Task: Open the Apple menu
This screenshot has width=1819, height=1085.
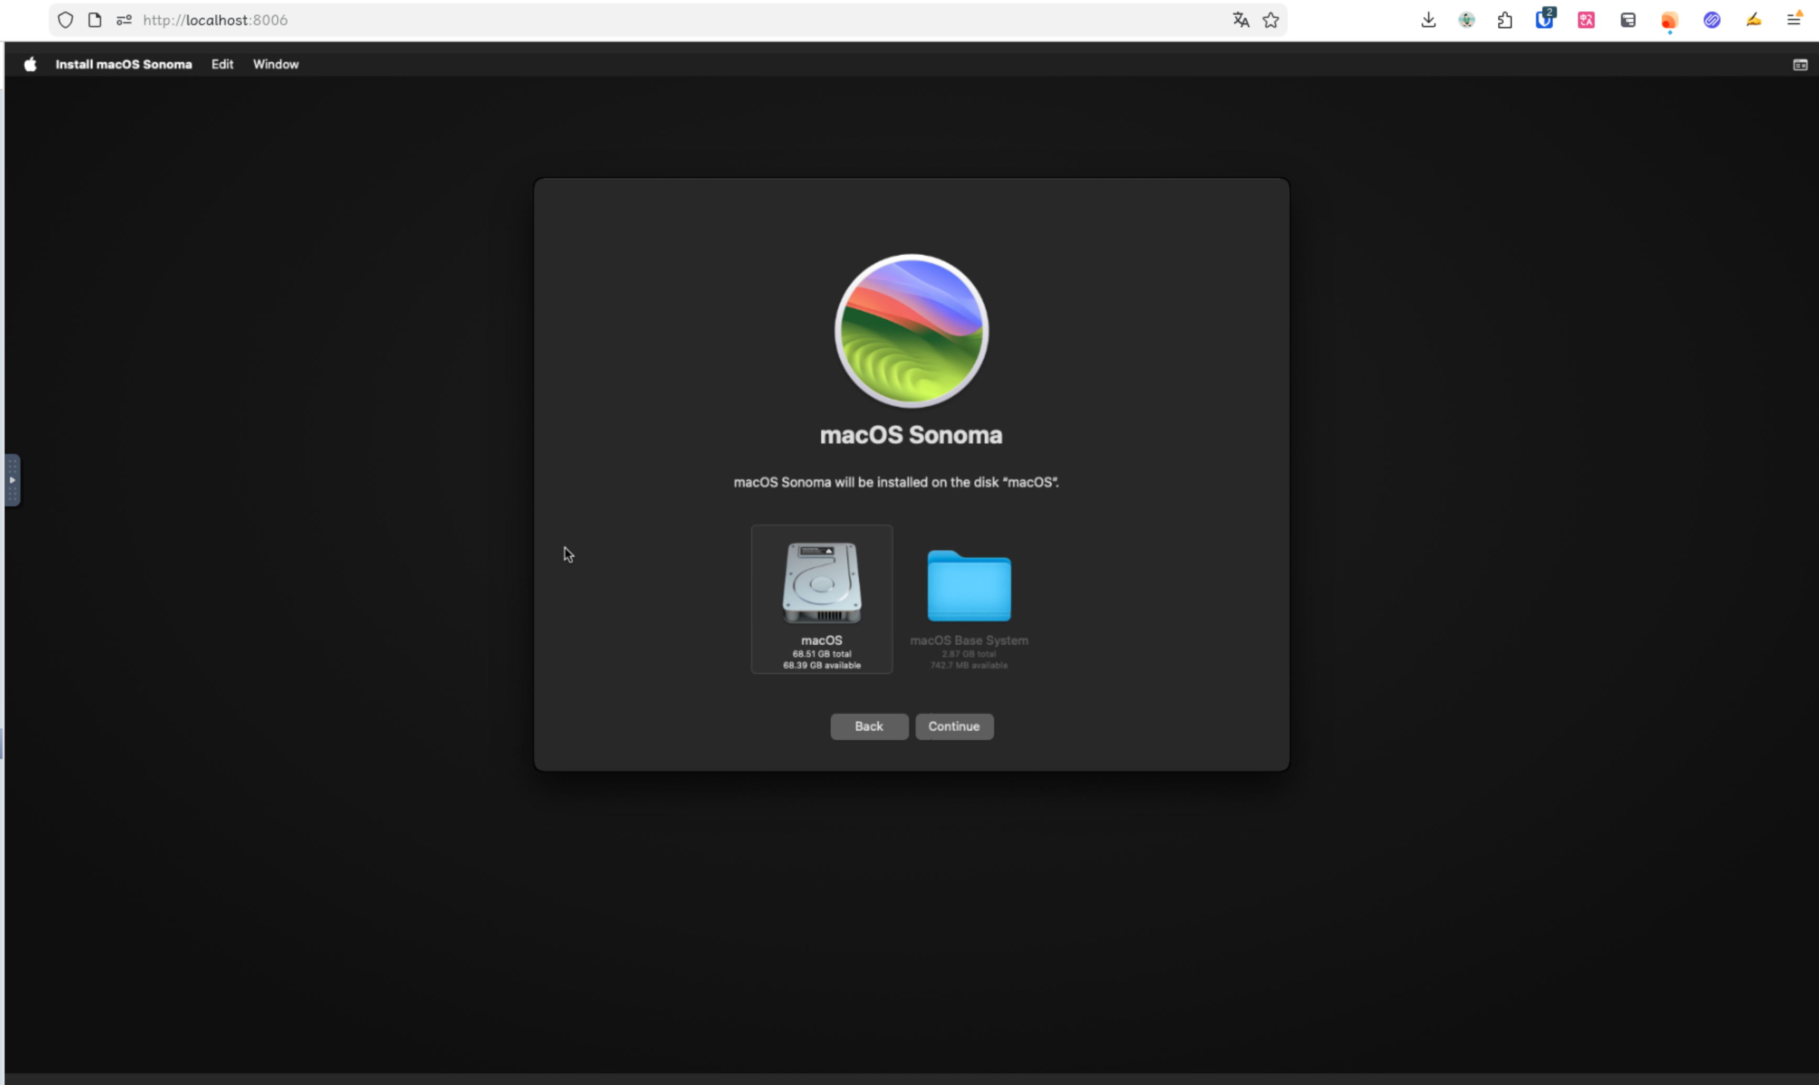Action: [x=30, y=64]
